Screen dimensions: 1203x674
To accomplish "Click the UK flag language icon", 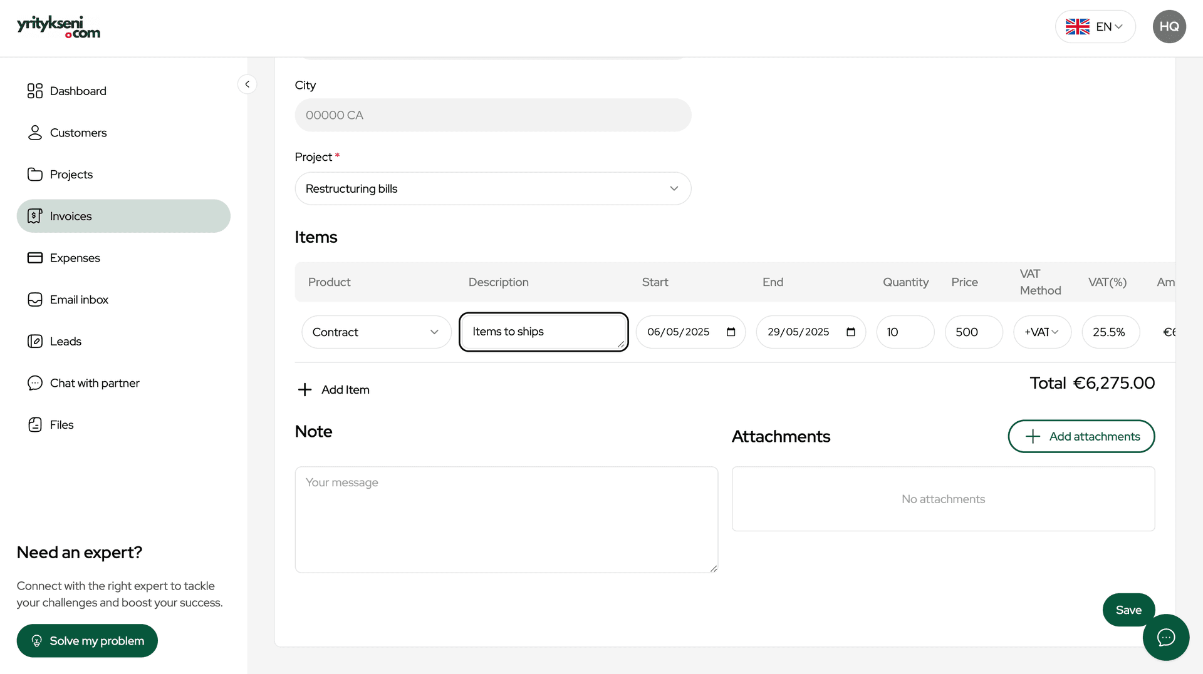I will click(x=1077, y=27).
